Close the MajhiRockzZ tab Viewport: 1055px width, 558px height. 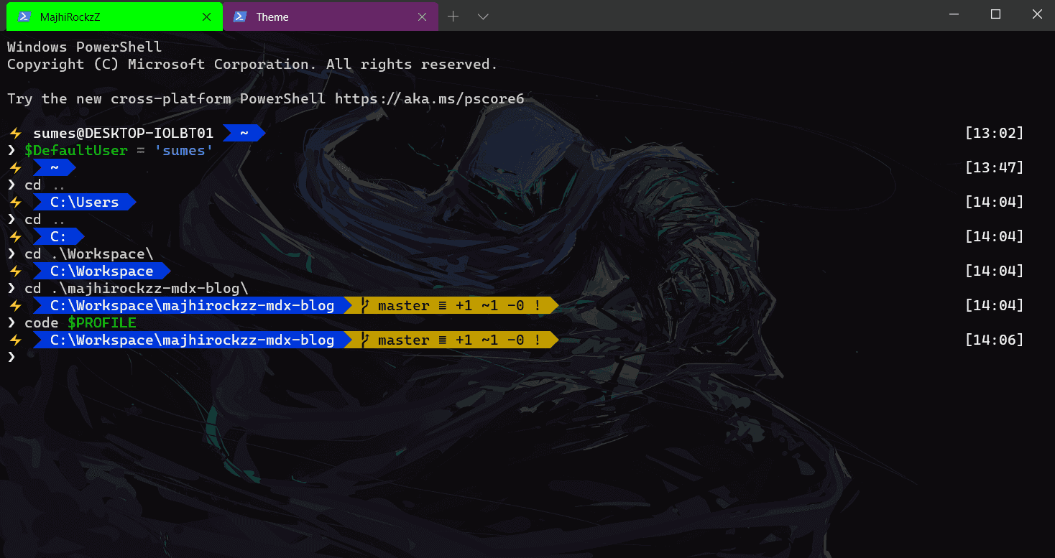[x=207, y=17]
